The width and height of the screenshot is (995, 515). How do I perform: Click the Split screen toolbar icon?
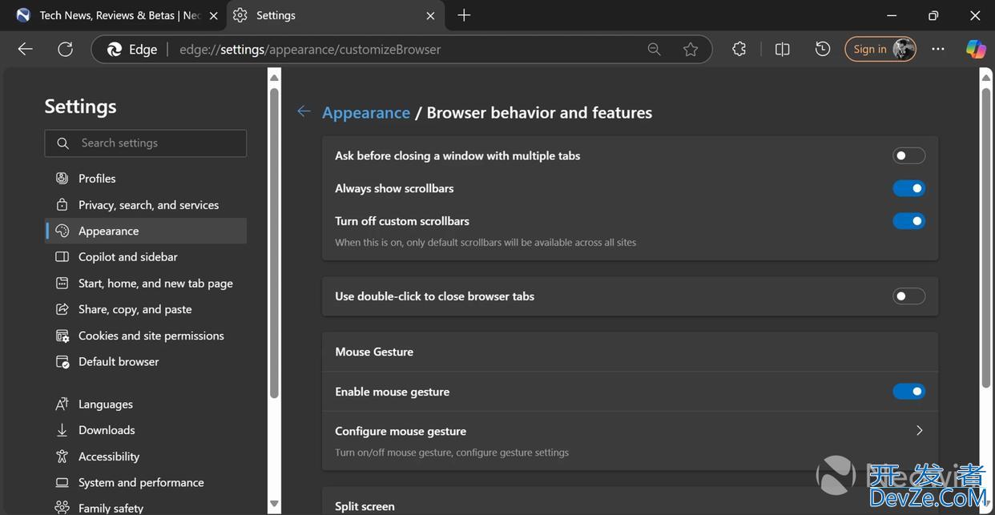click(783, 50)
